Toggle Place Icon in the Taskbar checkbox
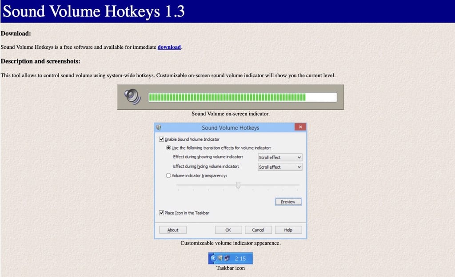Viewport: 455px width, 277px height. (161, 213)
